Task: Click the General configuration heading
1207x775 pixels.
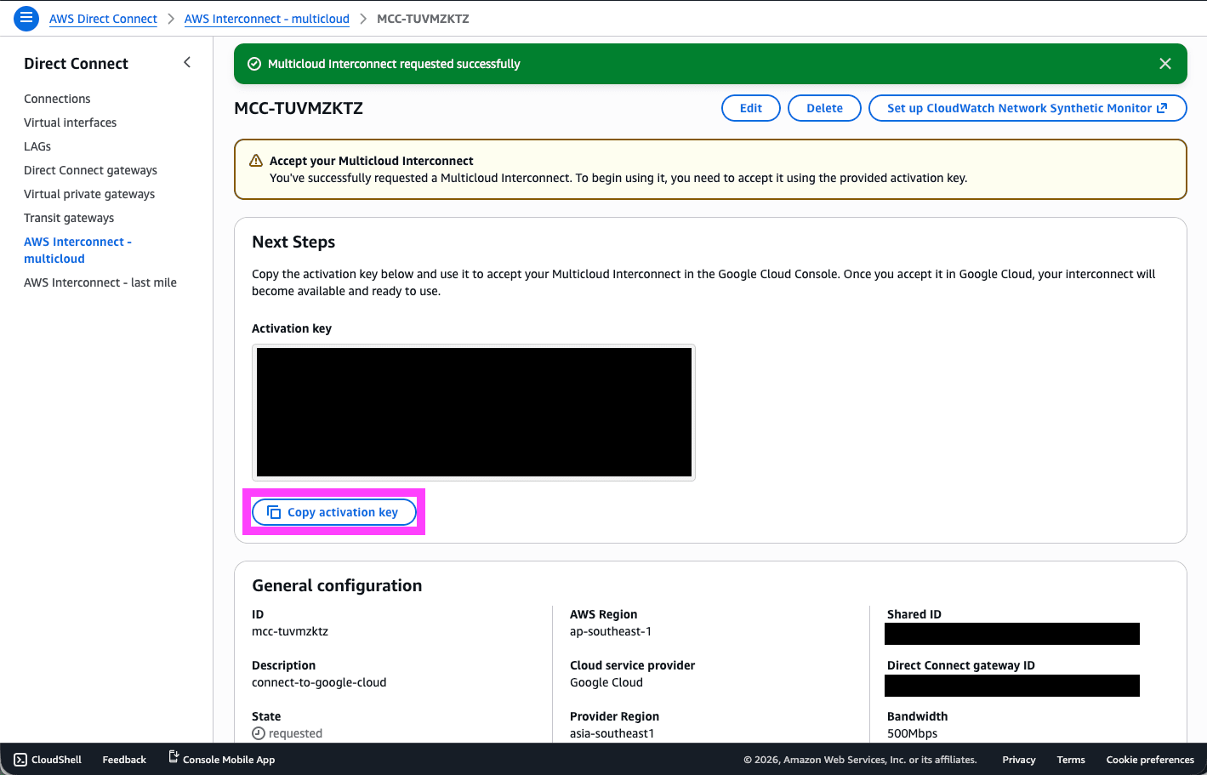Action: 337,585
